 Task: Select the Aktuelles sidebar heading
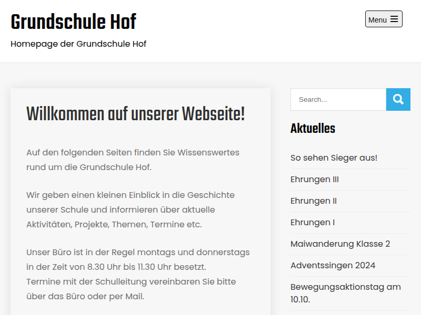point(313,128)
